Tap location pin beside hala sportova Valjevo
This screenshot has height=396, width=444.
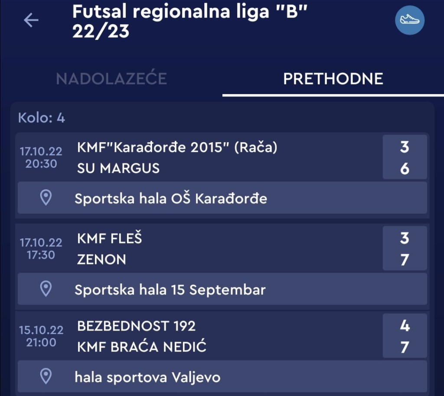[46, 377]
